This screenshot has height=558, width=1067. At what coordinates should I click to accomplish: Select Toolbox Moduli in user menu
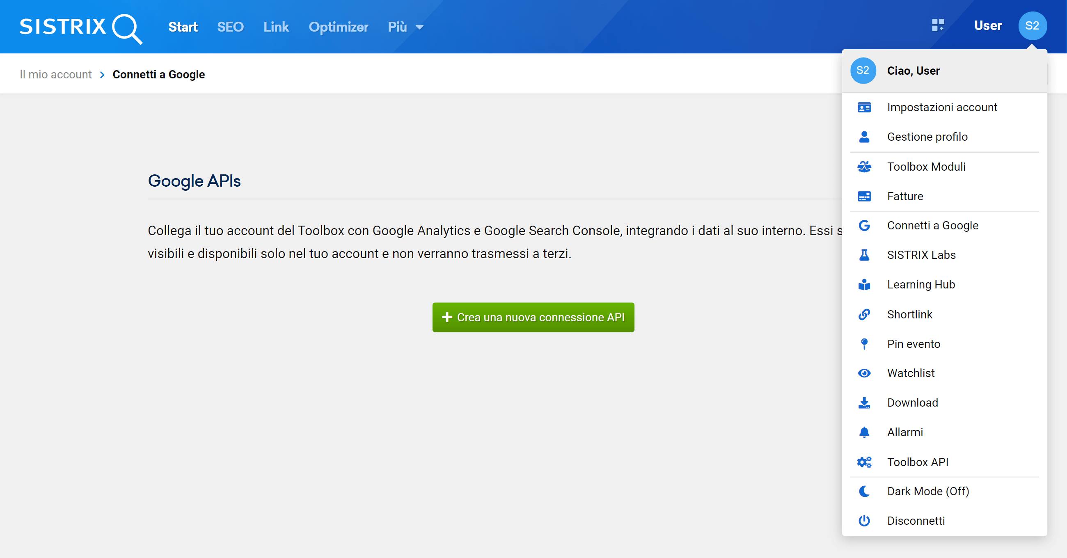(944, 167)
